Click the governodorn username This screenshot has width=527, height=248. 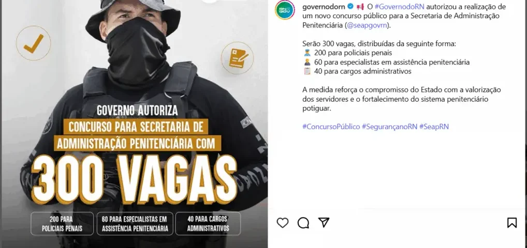324,7
